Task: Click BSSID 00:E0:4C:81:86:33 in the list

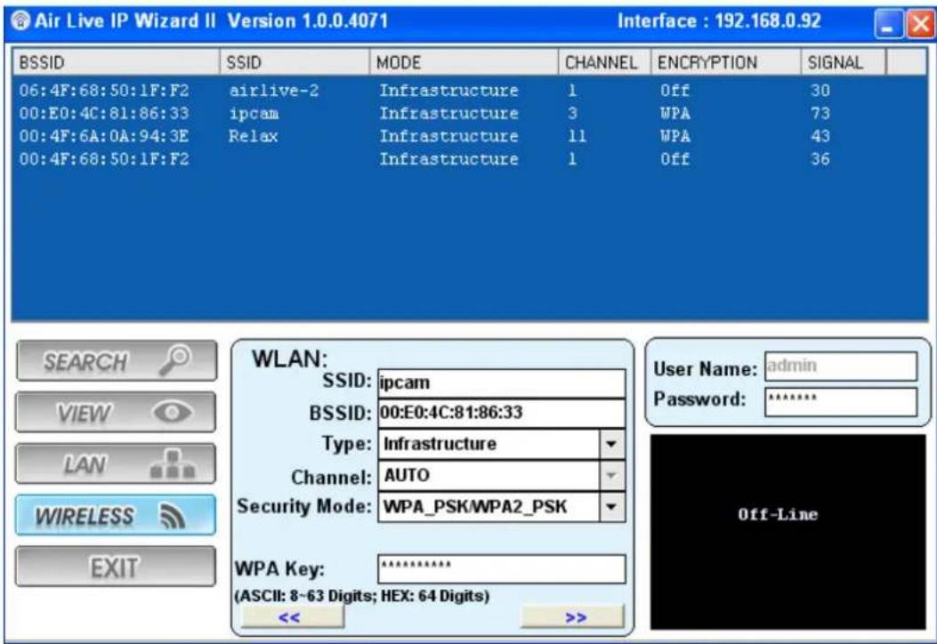Action: pos(104,114)
